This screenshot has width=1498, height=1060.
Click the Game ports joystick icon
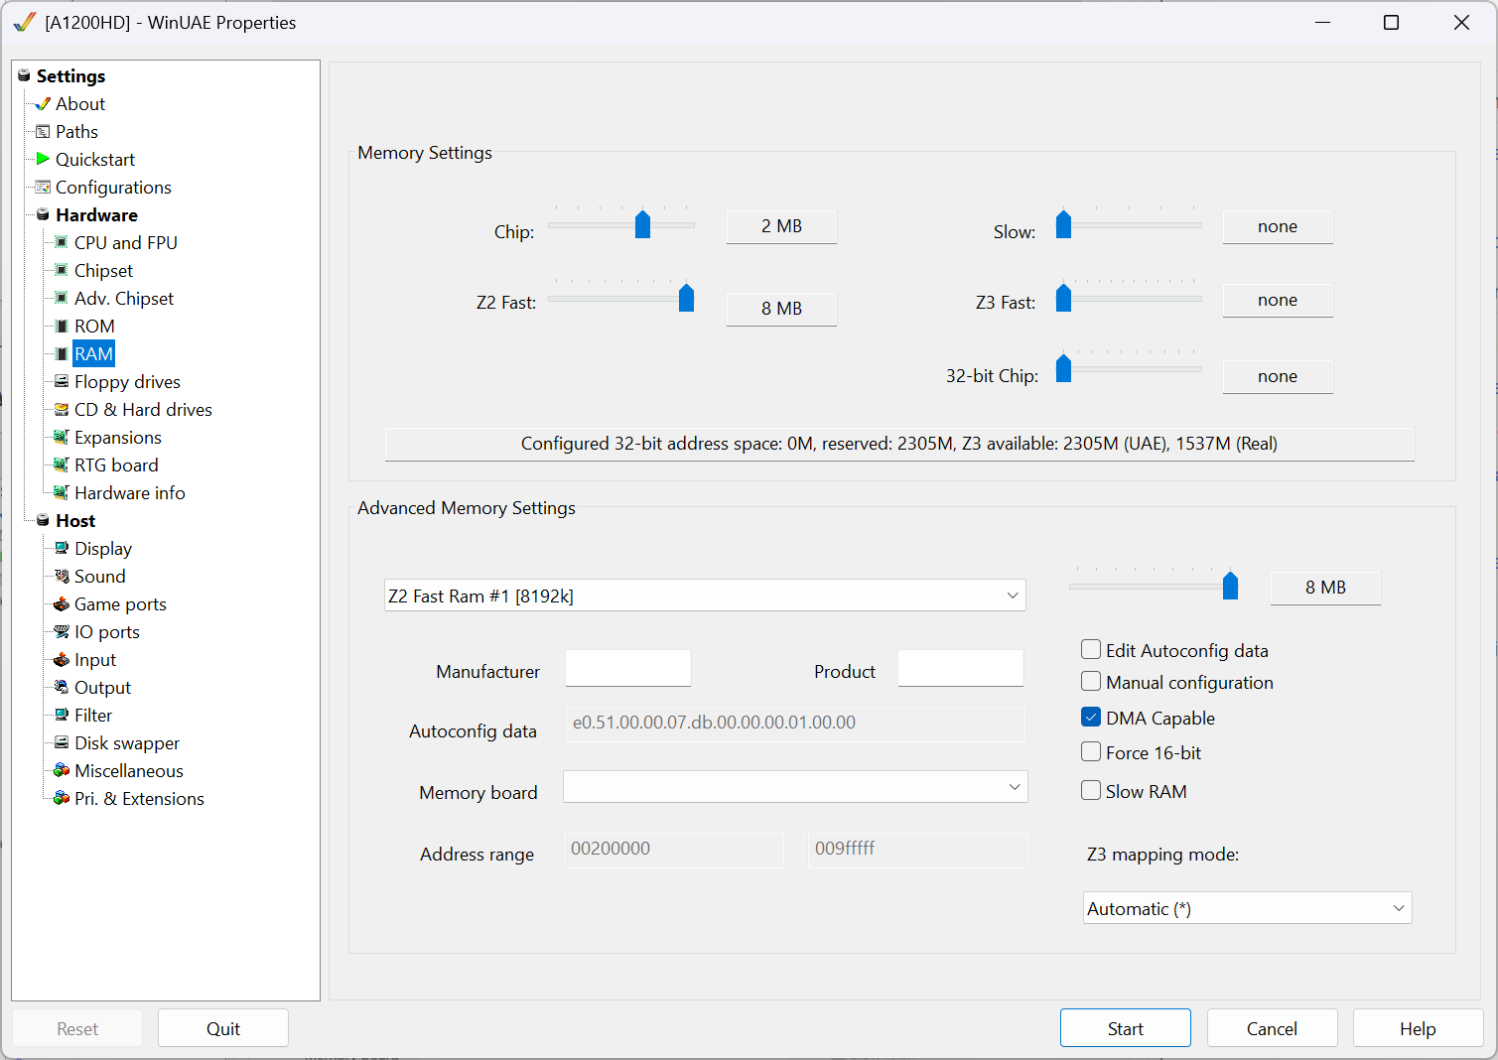pyautogui.click(x=62, y=603)
